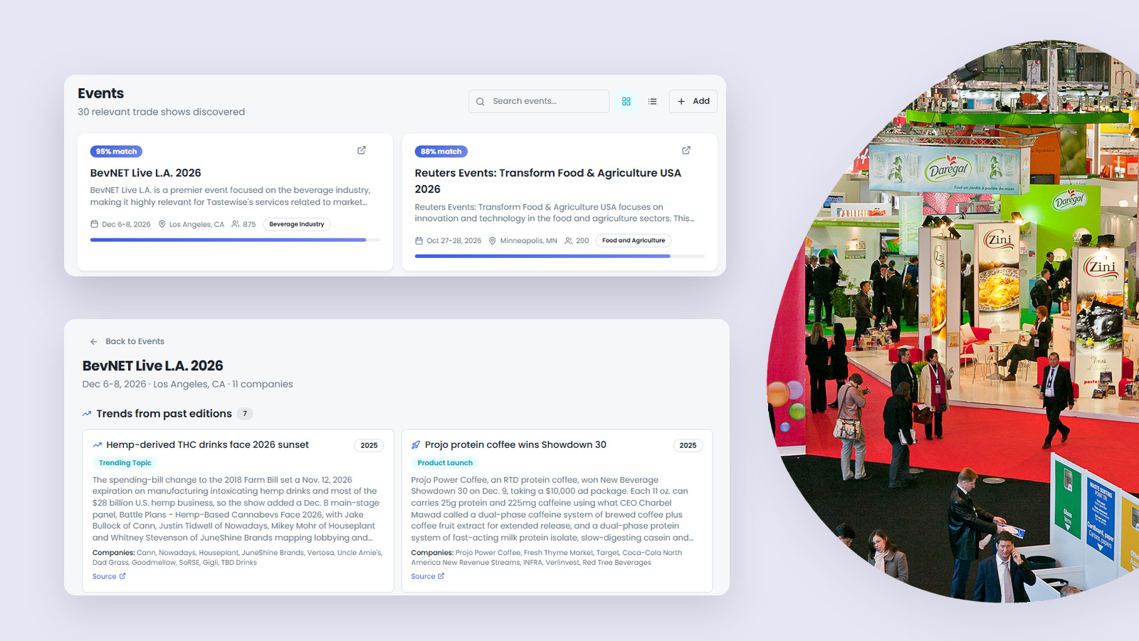1139x641 pixels.
Task: Click '30 relevant trade shows discovered' text
Action: pos(161,112)
